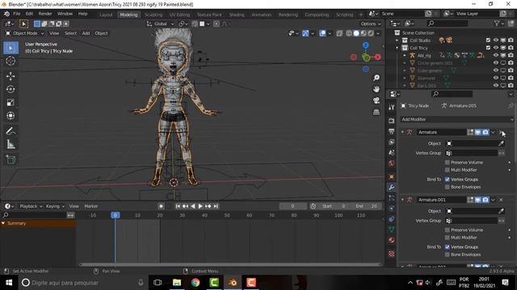Play the animation forward

coord(200,206)
